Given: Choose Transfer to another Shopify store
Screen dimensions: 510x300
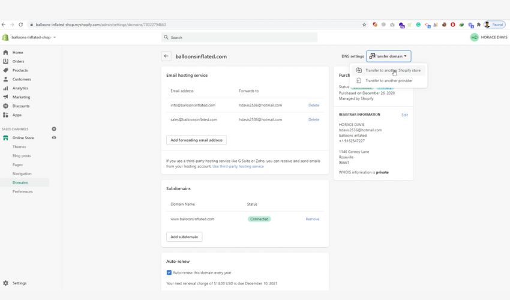Looking at the screenshot, I should (392, 70).
